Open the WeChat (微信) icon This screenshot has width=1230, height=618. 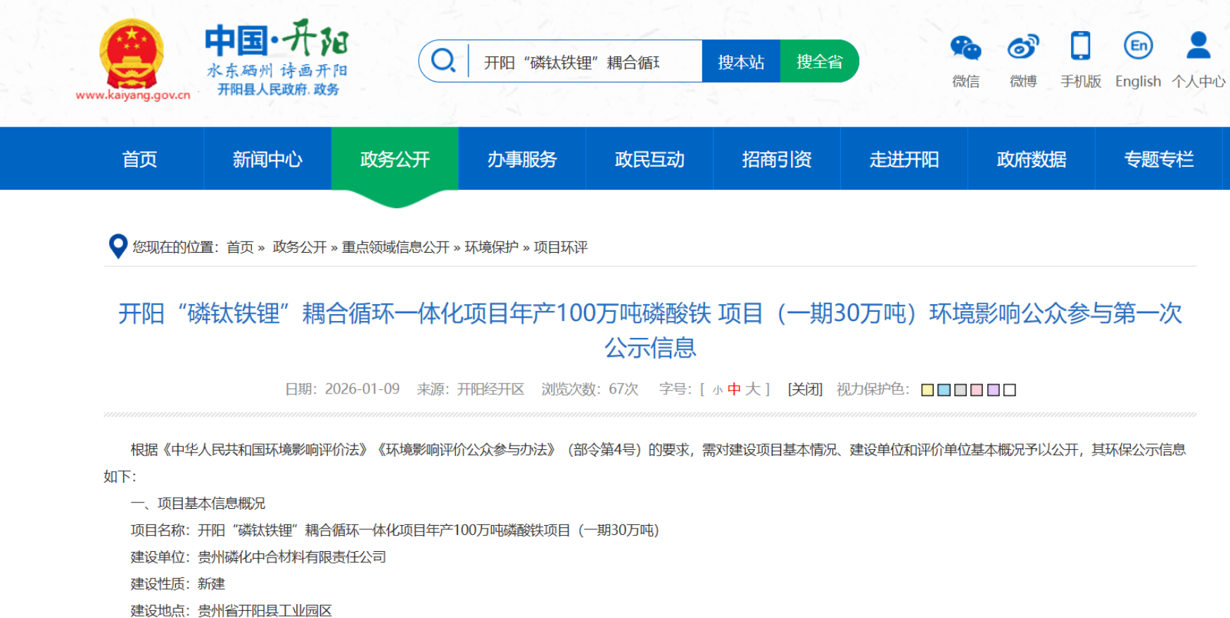965,48
